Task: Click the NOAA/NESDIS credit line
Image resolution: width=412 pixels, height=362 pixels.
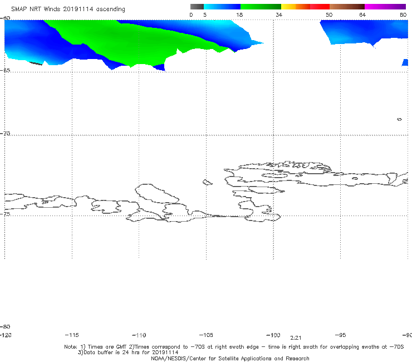Action: click(230, 359)
